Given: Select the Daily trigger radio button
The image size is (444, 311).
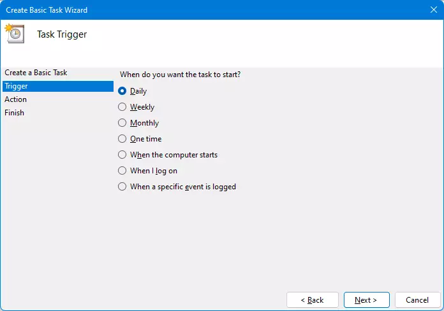Looking at the screenshot, I should pyautogui.click(x=122, y=91).
